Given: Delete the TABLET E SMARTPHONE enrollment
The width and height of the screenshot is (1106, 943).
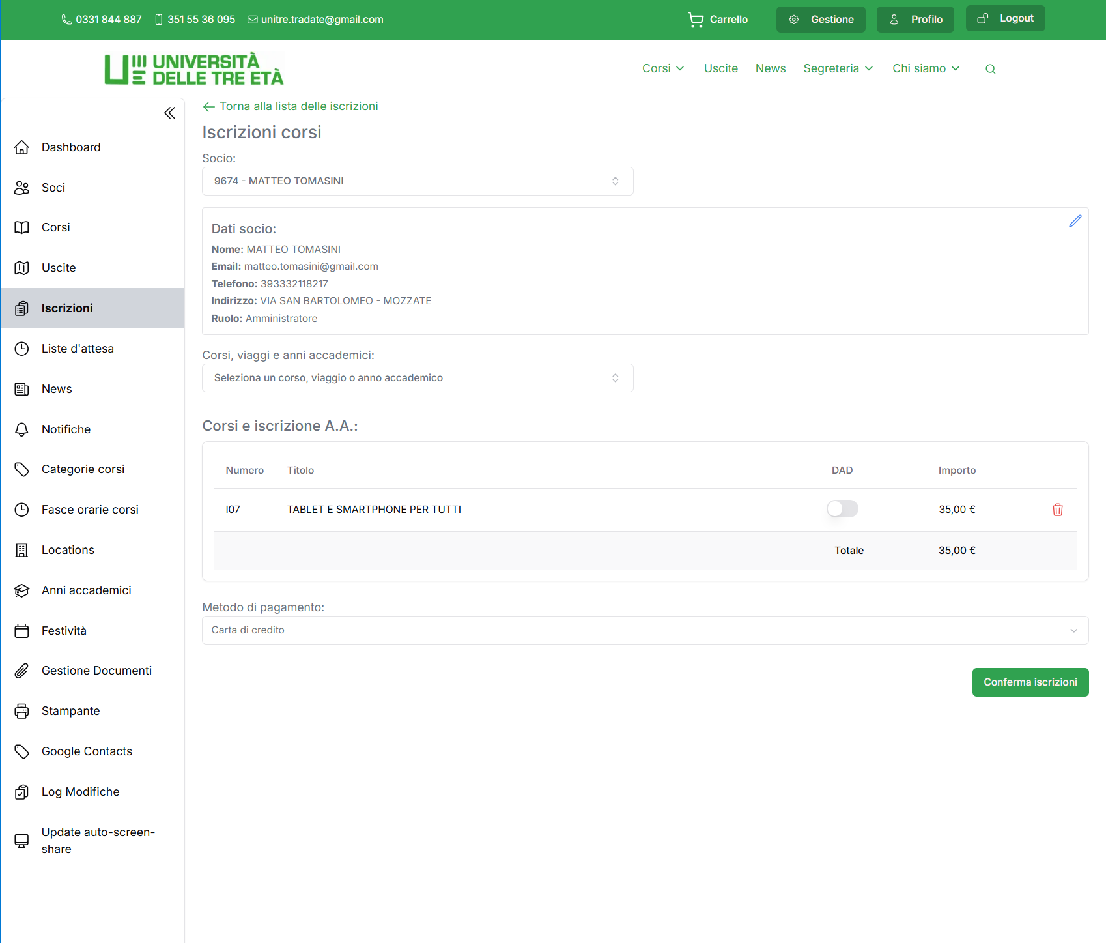Looking at the screenshot, I should (1057, 510).
